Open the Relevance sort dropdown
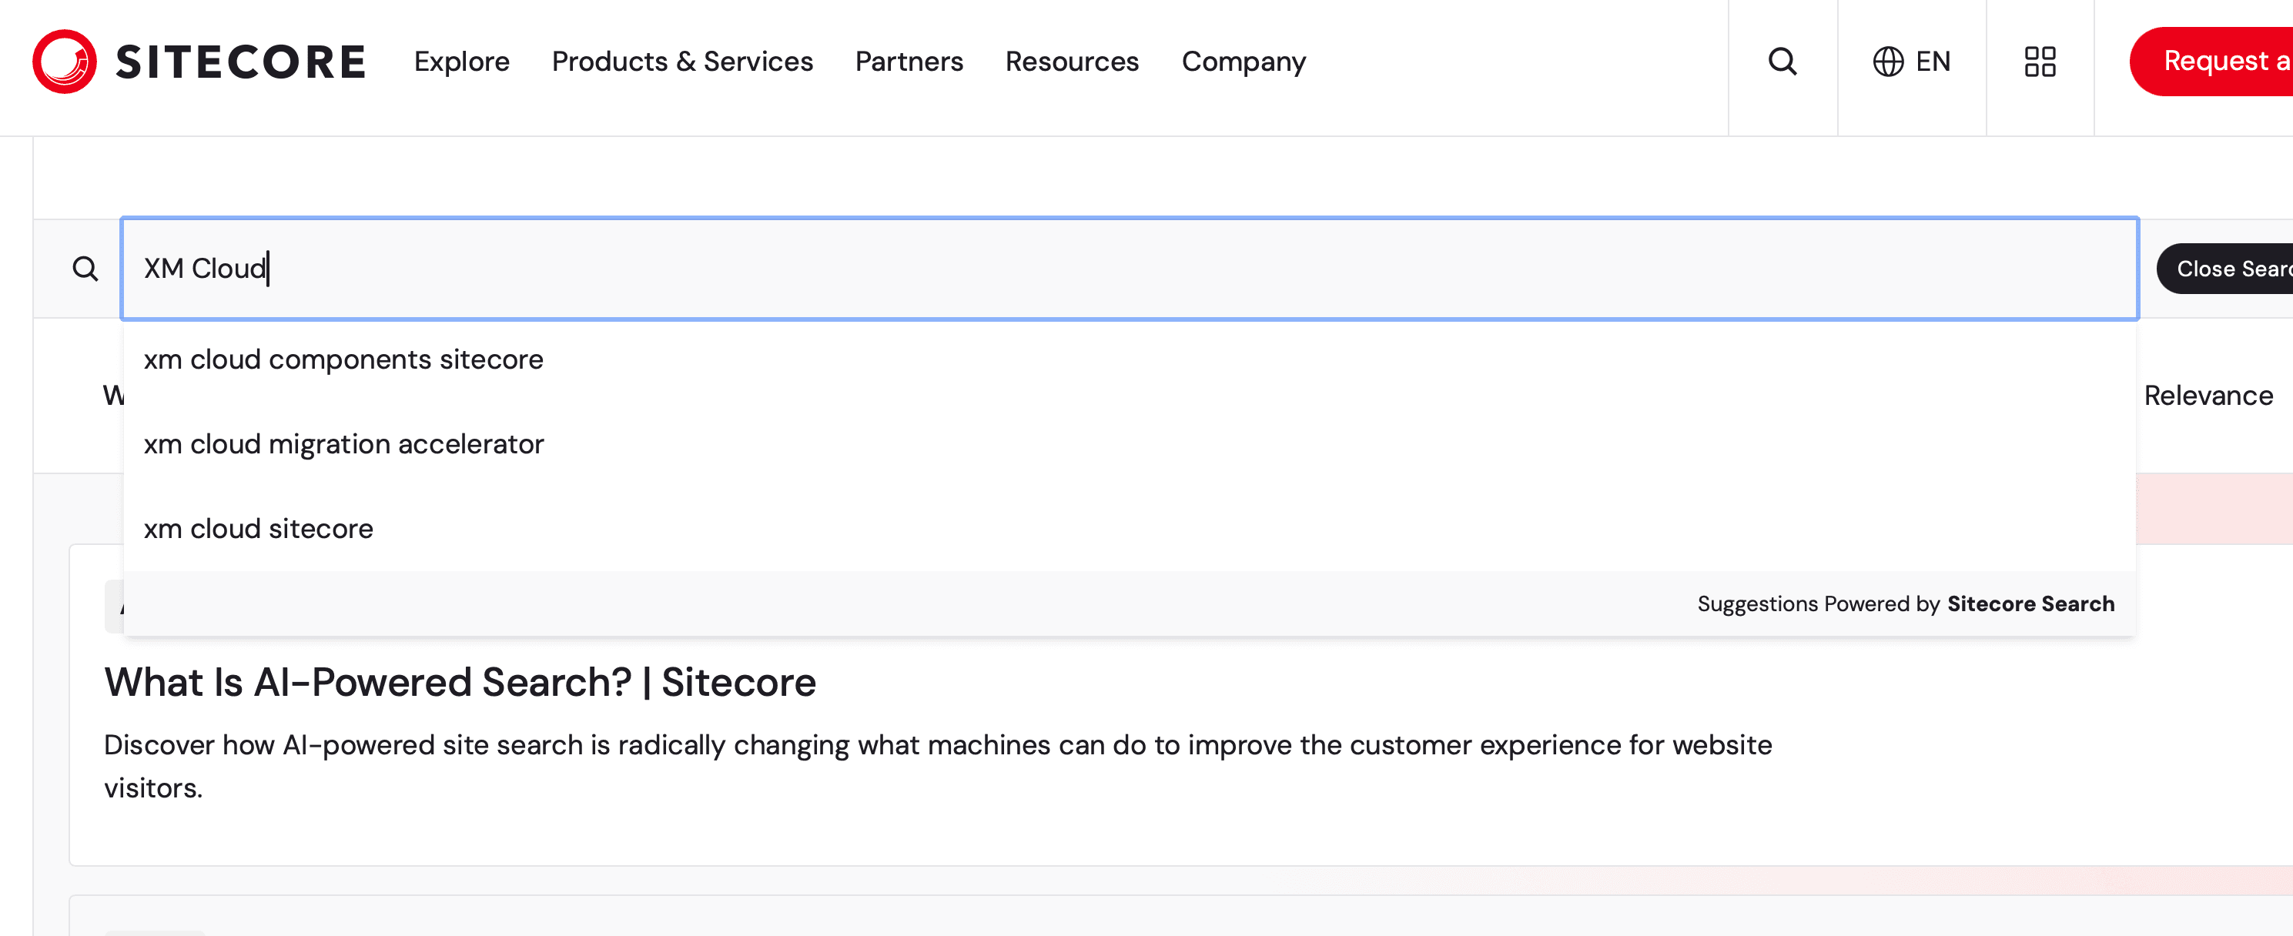Viewport: 2293px width, 936px height. [x=2208, y=395]
